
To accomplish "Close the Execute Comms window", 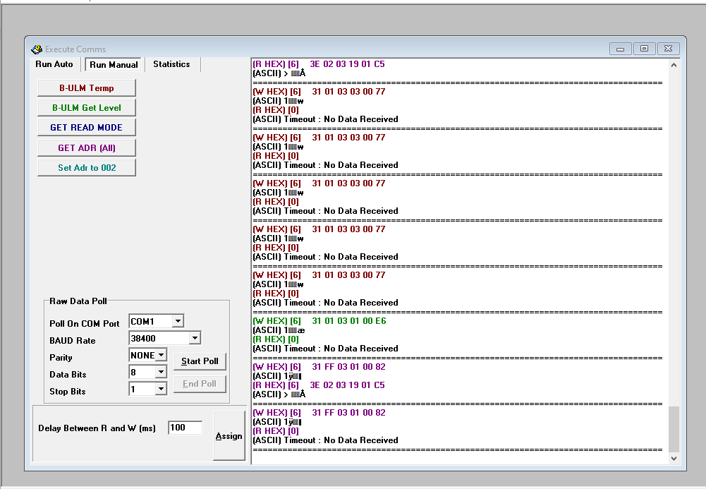I will click(x=668, y=49).
